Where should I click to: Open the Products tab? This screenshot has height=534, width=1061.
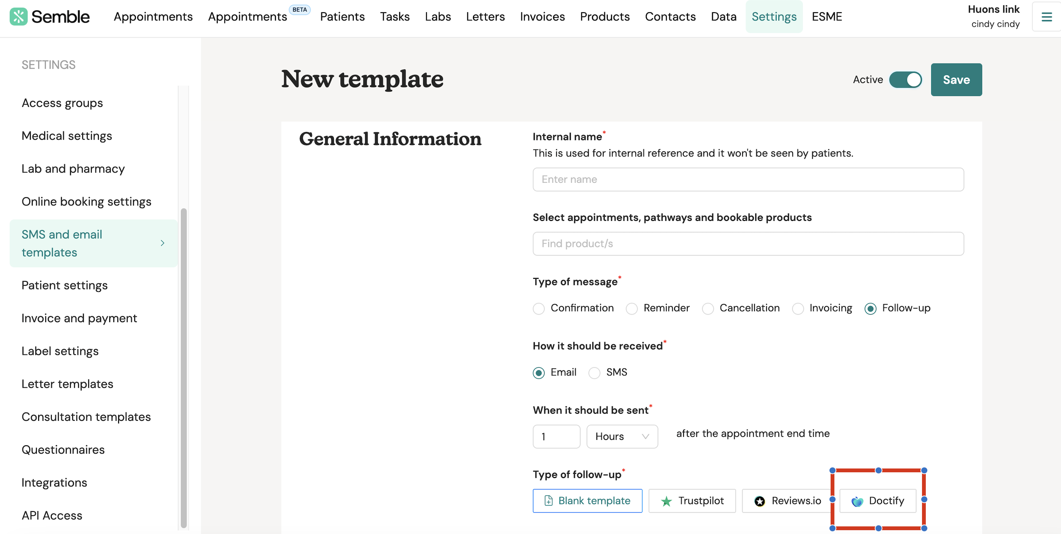tap(605, 16)
